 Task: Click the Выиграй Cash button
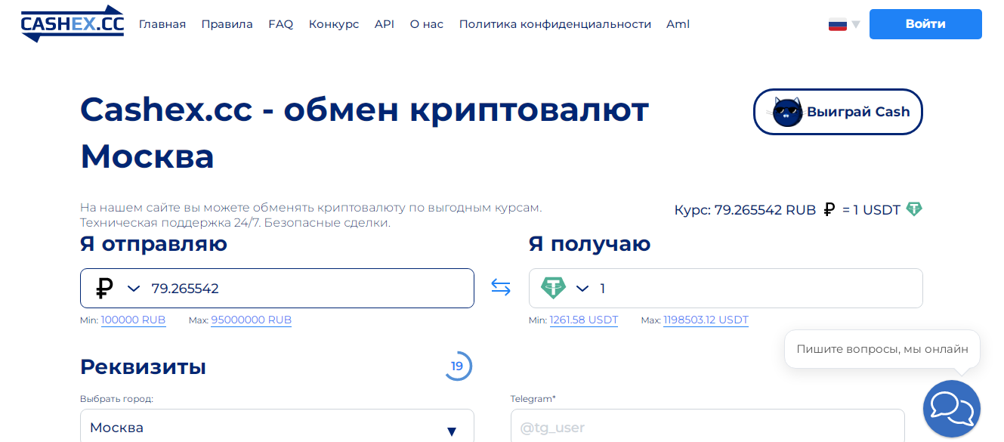pyautogui.click(x=838, y=112)
